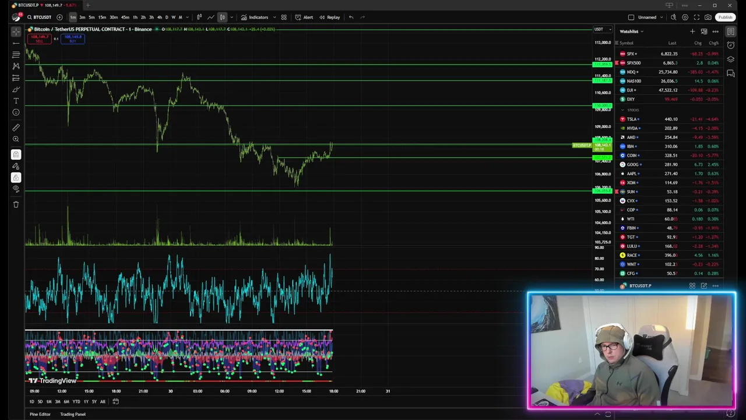Start bar Replay mode
The image size is (746, 420).
(x=329, y=17)
